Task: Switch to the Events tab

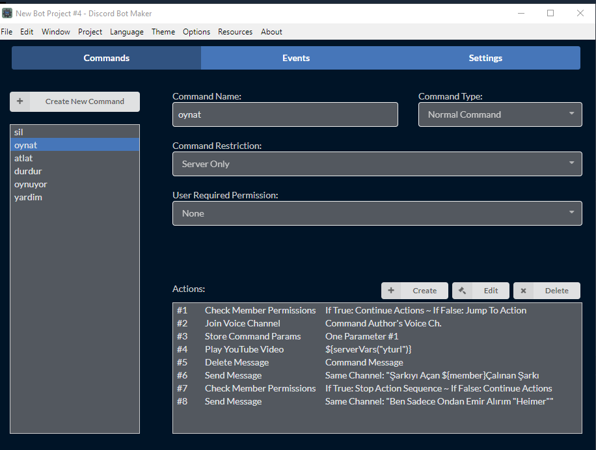Action: pyautogui.click(x=295, y=58)
